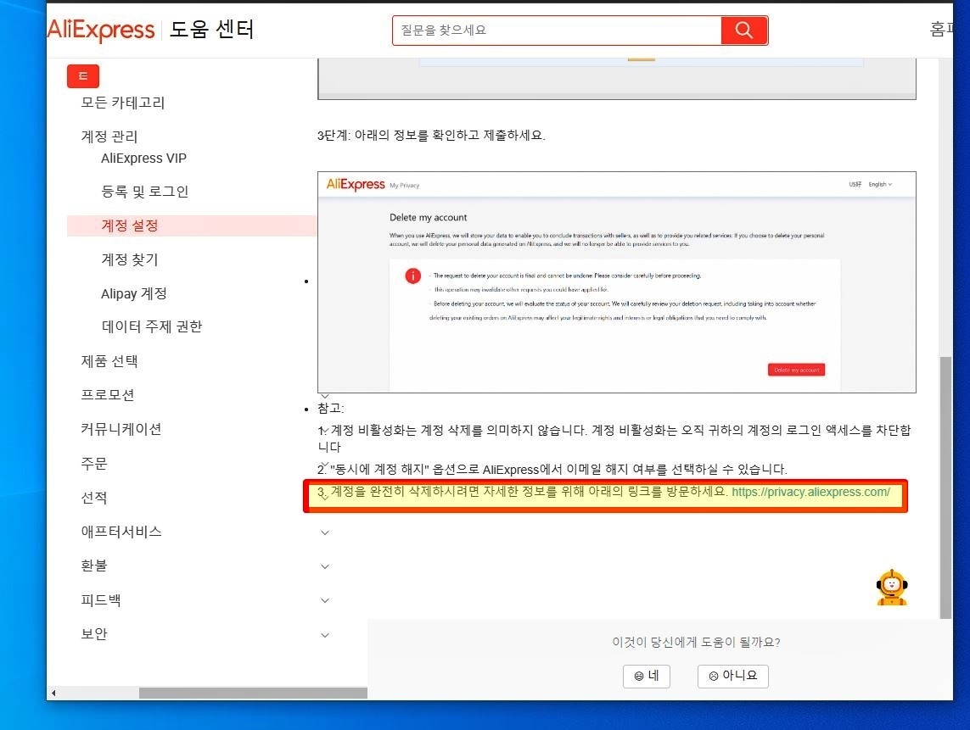Click chevron beside 환불

click(x=325, y=566)
